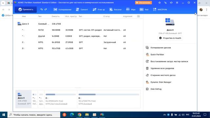Redo the pending operation
This screenshot has height=118, width=210.
[x=46, y=10]
